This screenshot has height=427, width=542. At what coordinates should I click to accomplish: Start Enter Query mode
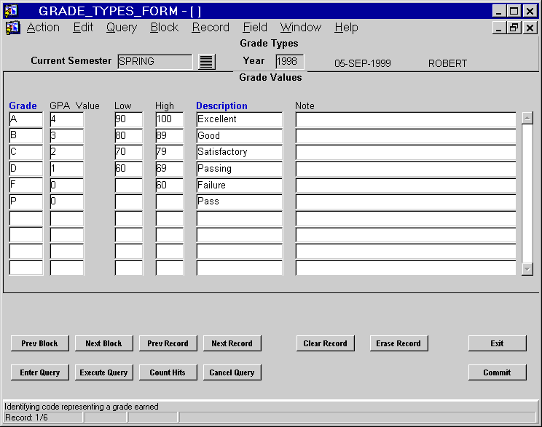pyautogui.click(x=40, y=372)
